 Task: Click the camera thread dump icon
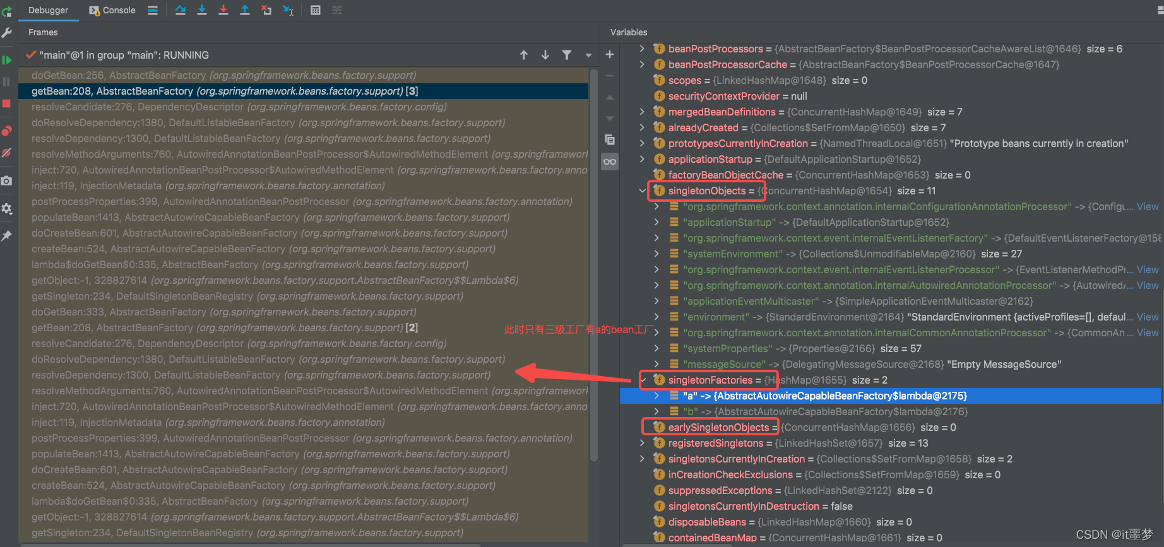click(x=7, y=180)
